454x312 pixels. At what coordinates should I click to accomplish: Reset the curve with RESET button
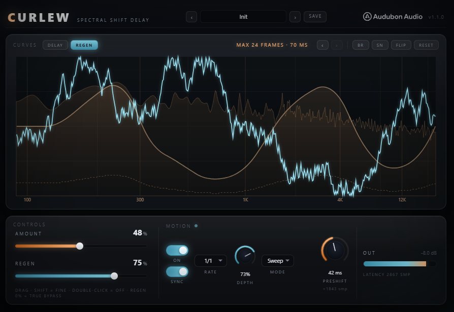click(x=426, y=45)
